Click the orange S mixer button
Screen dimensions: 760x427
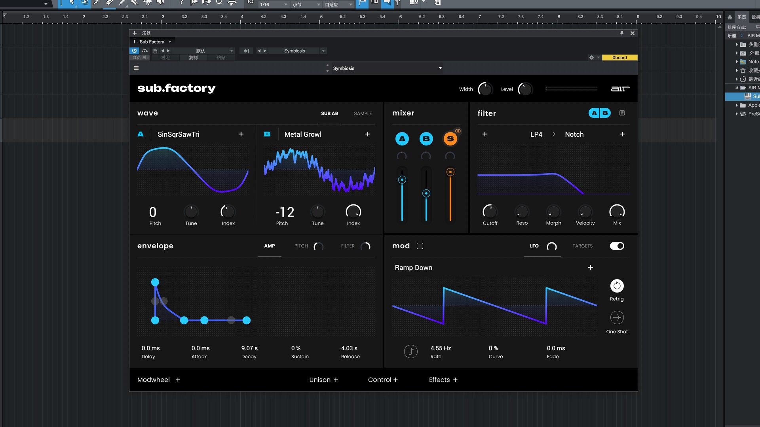click(x=450, y=139)
